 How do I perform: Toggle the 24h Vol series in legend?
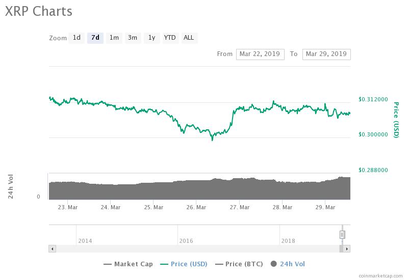288,264
